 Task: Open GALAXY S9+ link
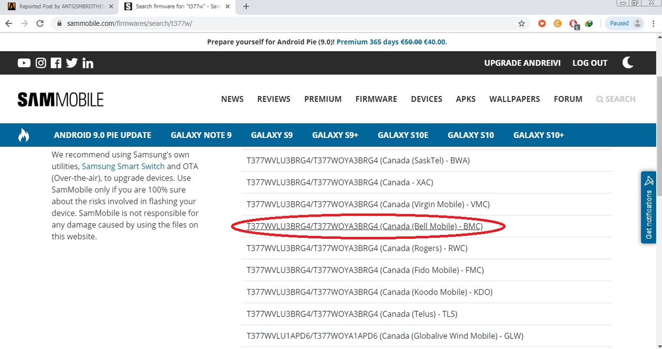click(x=335, y=135)
